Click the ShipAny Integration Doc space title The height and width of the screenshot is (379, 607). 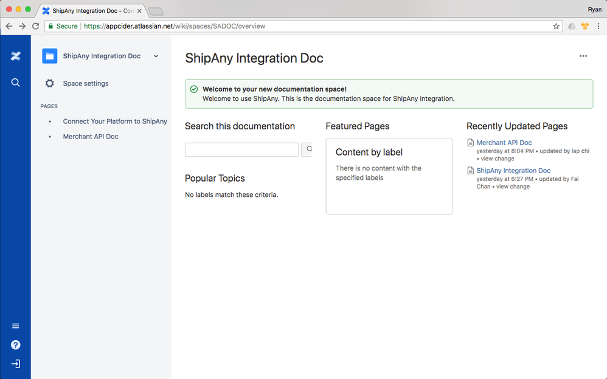pyautogui.click(x=102, y=56)
